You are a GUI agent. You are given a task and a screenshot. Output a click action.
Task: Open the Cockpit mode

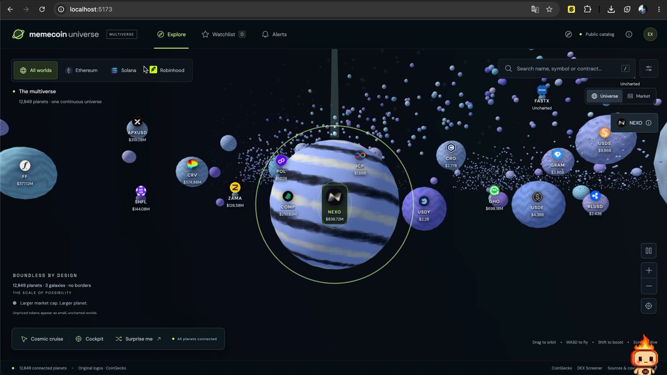point(89,339)
